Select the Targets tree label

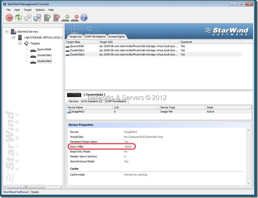pyautogui.click(x=35, y=43)
